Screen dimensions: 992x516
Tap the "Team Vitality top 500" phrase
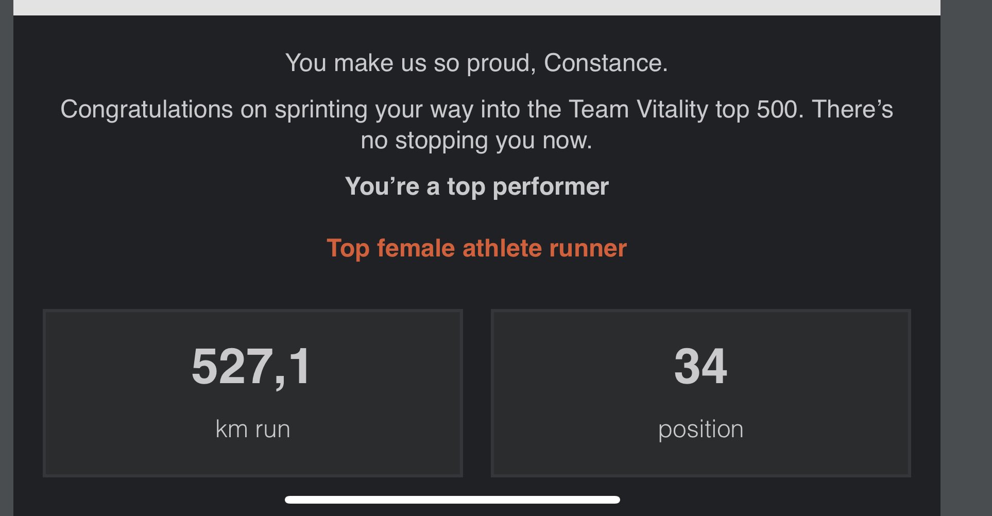(x=686, y=109)
